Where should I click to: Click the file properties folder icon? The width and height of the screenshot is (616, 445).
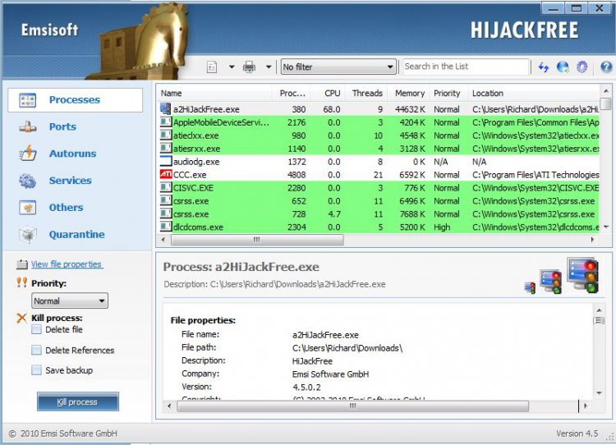point(22,264)
